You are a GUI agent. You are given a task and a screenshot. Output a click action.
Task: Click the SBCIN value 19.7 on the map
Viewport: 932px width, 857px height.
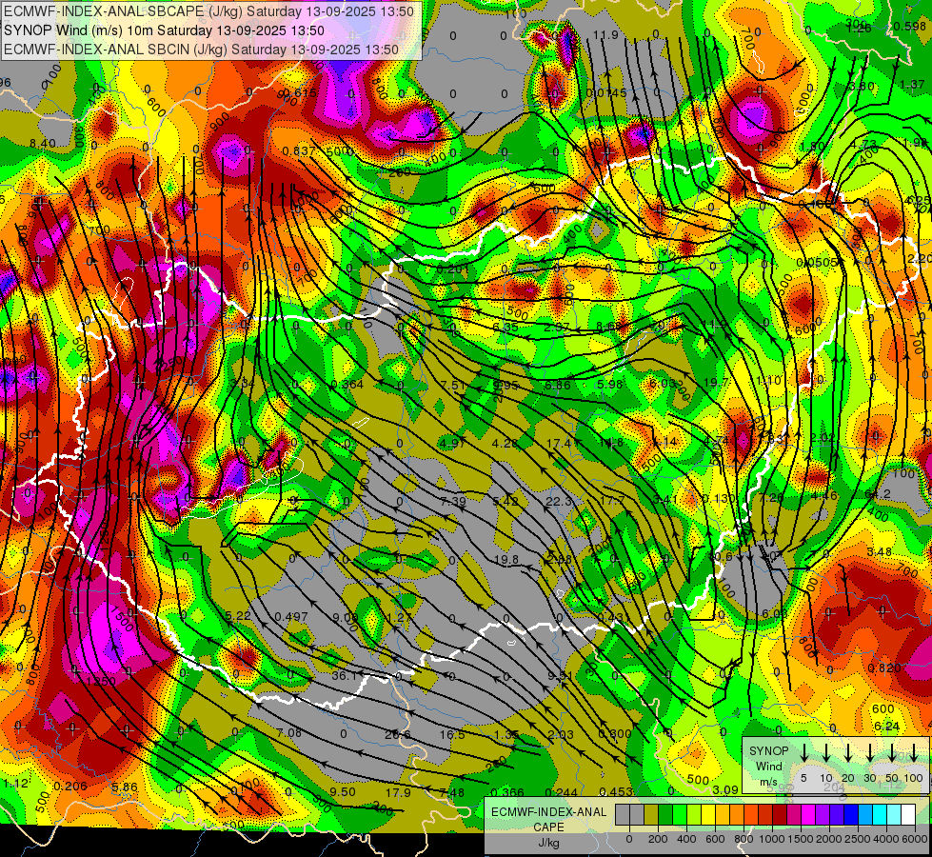click(716, 383)
